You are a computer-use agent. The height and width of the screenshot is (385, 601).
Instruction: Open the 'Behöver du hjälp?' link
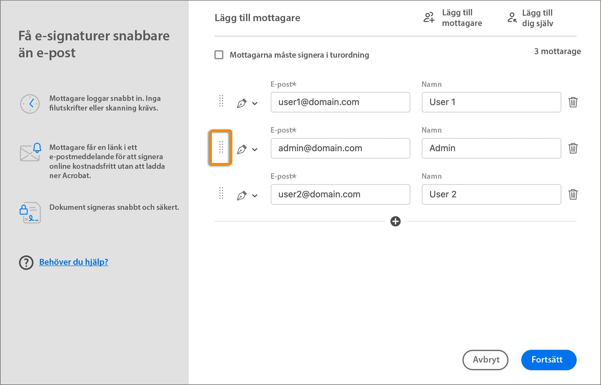pos(74,262)
